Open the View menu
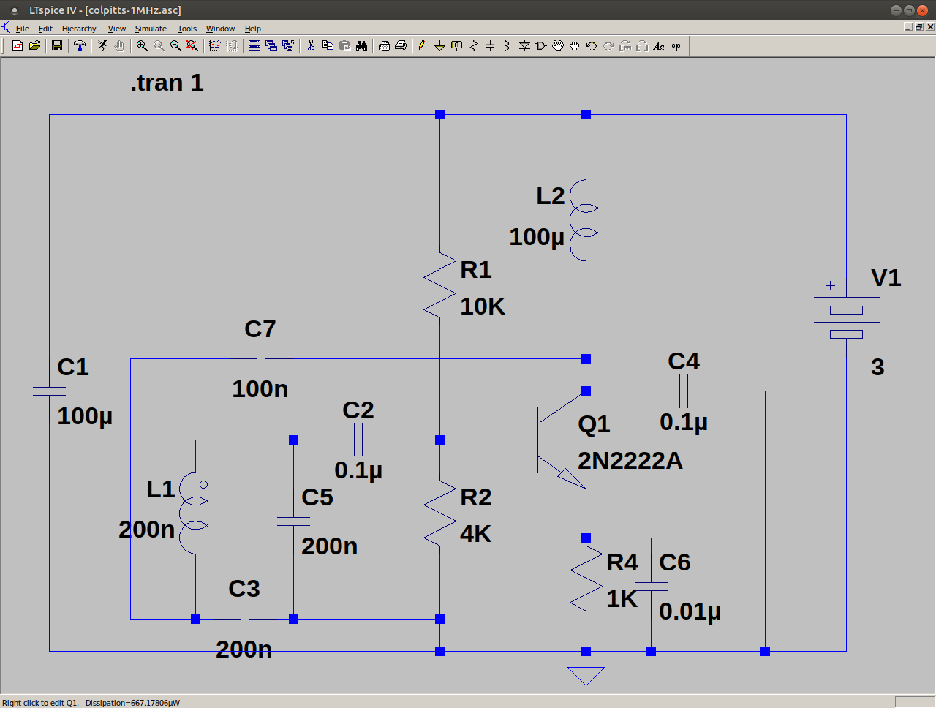The width and height of the screenshot is (936, 708). (117, 29)
